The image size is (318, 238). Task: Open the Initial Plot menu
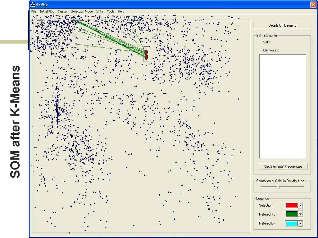coord(47,11)
